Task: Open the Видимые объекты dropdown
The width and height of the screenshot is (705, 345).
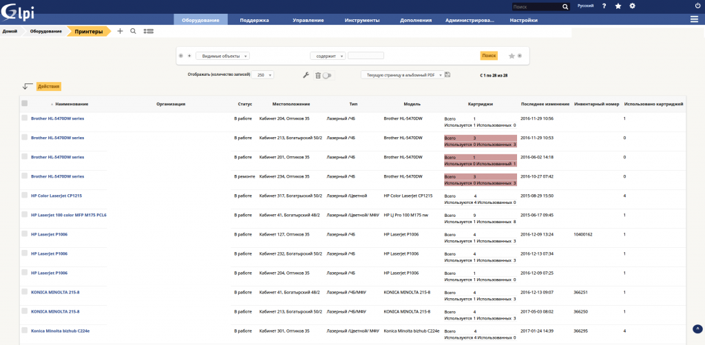Action: point(222,56)
